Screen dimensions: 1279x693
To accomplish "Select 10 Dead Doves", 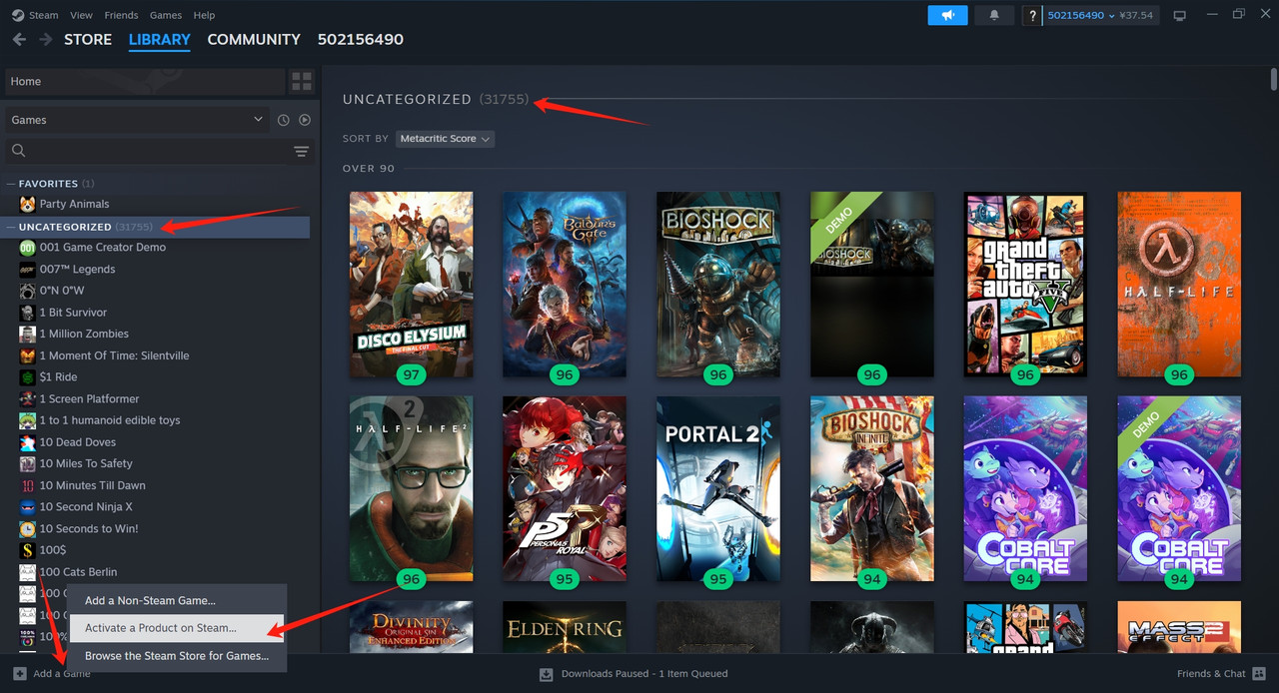I will pos(77,442).
